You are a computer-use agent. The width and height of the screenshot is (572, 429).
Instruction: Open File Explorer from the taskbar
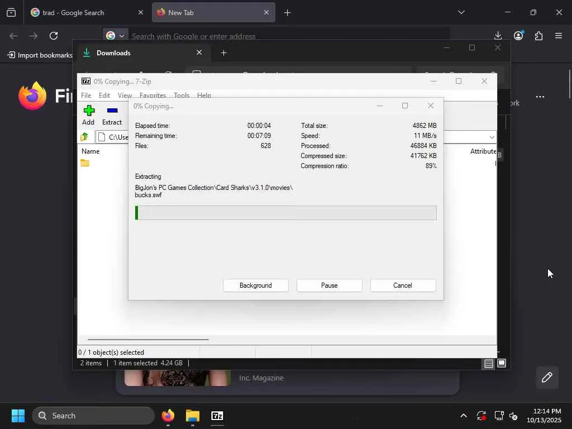click(x=193, y=416)
